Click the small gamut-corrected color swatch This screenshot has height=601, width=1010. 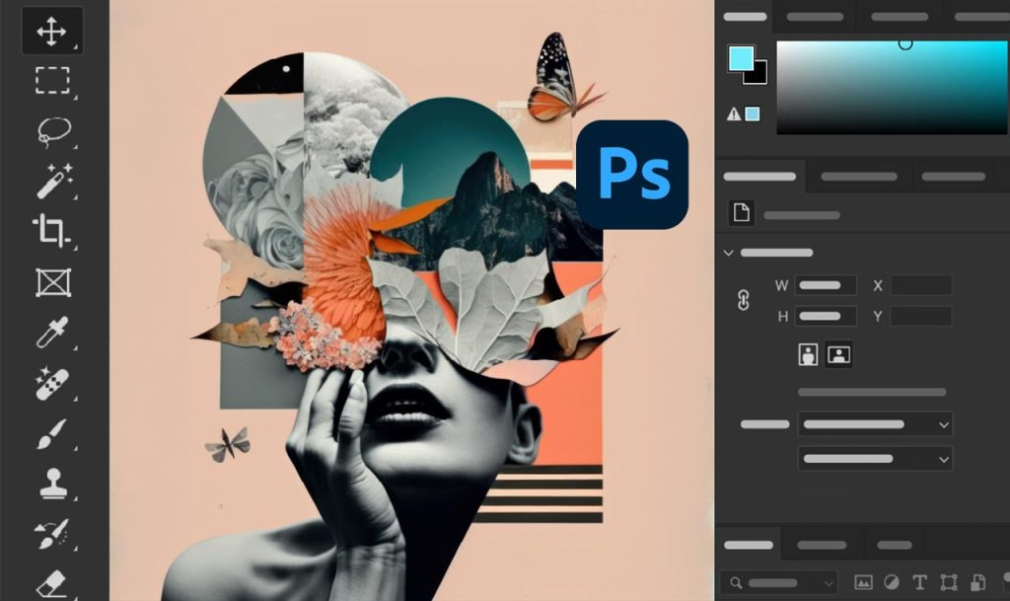[x=753, y=114]
